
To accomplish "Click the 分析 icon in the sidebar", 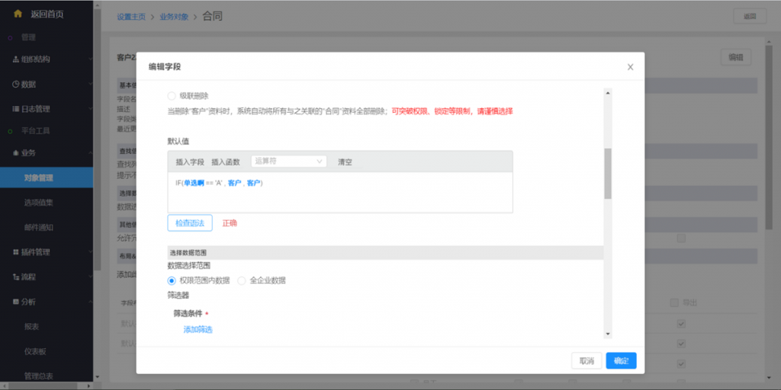I will pos(15,302).
